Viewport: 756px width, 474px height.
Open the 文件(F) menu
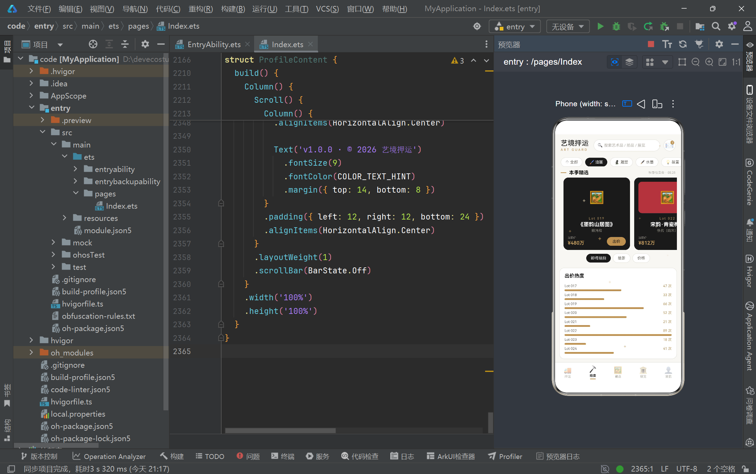(39, 9)
